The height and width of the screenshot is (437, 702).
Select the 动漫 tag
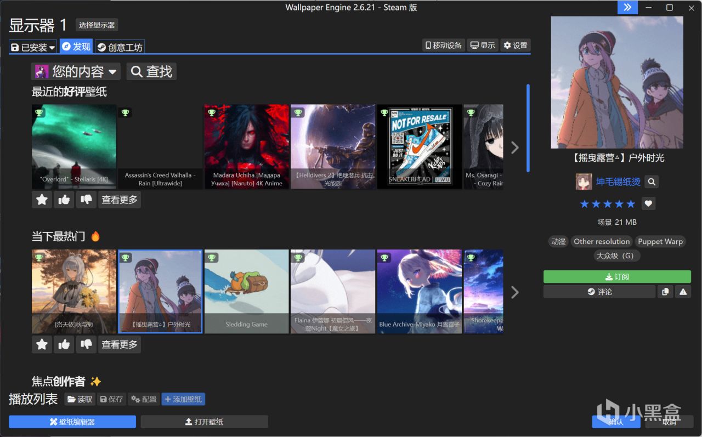558,241
